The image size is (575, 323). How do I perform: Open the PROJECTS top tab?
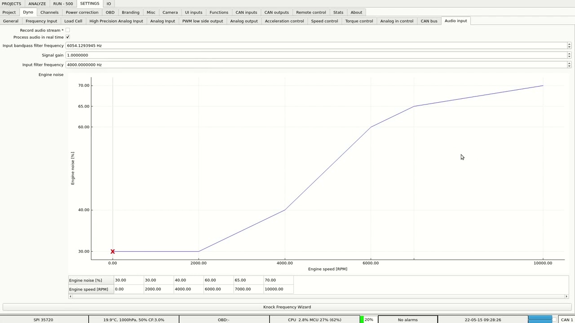(11, 4)
